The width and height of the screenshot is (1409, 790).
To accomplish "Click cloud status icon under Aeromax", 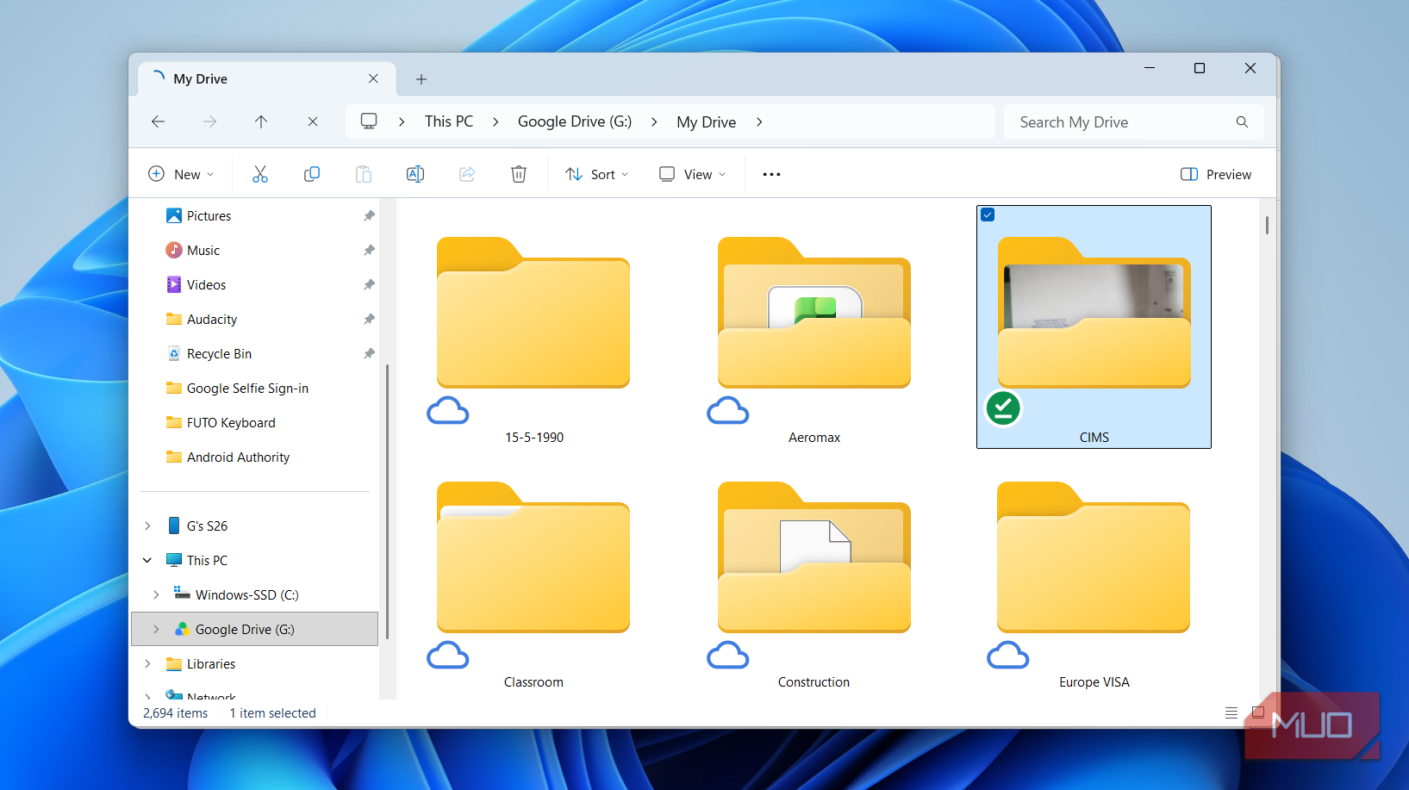I will 728,411.
